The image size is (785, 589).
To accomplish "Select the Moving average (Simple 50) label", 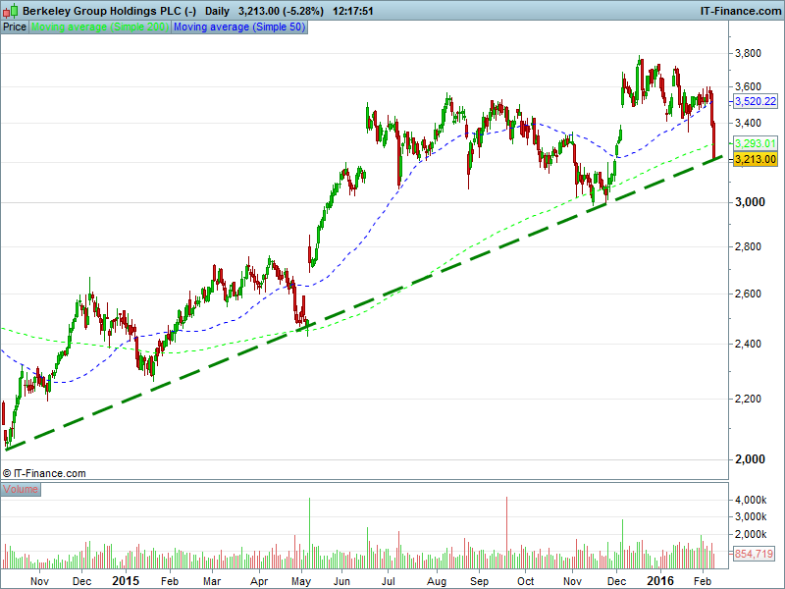I will point(238,27).
